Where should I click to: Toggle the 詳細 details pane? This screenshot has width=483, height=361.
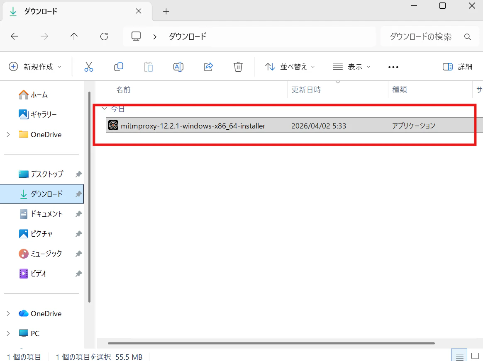point(457,67)
